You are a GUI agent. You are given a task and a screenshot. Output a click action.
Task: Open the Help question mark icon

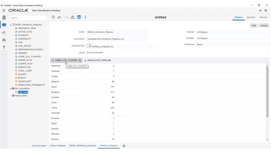266,11
